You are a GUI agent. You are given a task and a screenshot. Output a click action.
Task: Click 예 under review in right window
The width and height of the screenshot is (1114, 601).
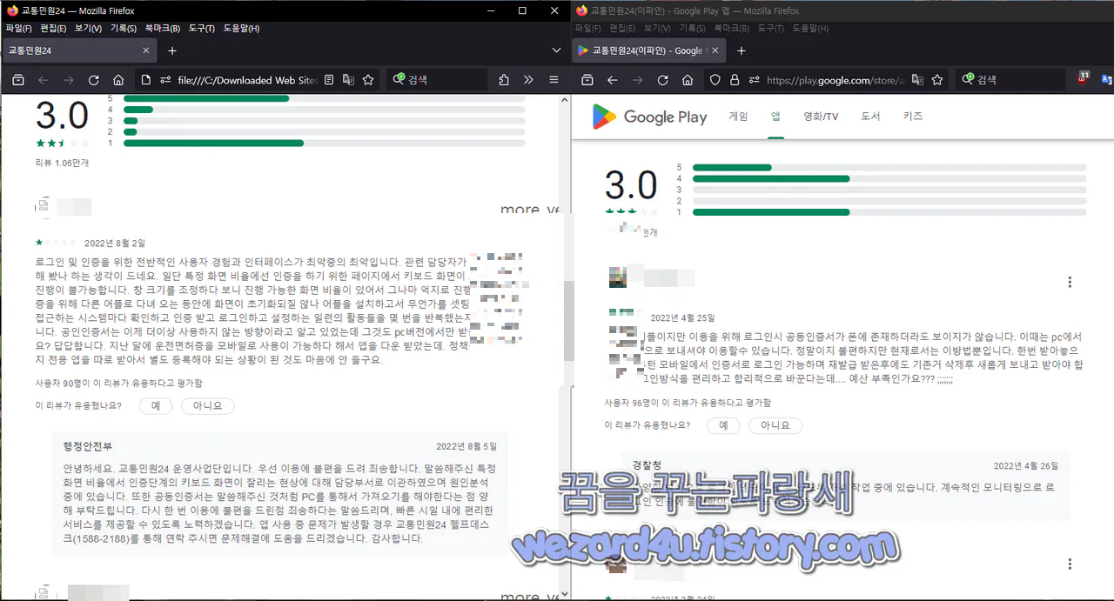click(x=723, y=425)
